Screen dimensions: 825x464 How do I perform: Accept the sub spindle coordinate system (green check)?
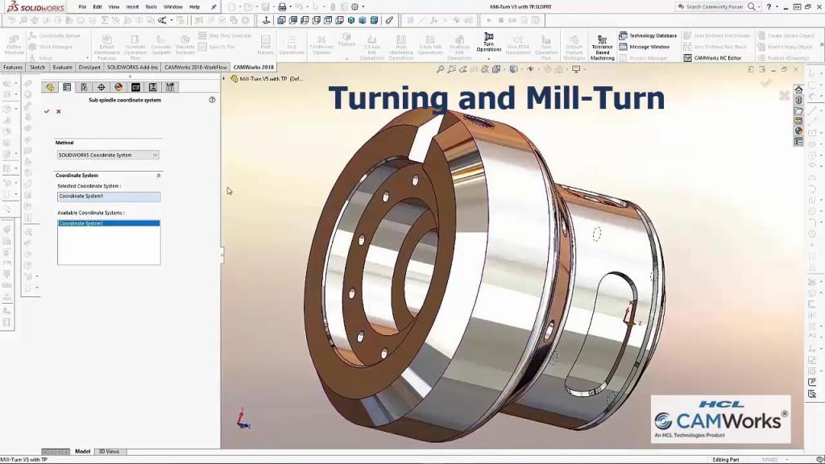pos(47,111)
